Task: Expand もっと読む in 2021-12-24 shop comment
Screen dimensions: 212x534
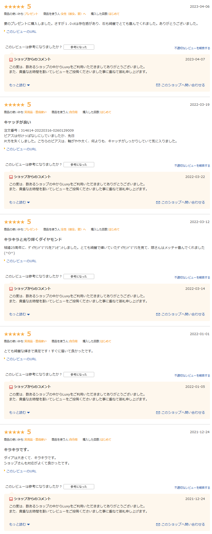Action: point(19,525)
